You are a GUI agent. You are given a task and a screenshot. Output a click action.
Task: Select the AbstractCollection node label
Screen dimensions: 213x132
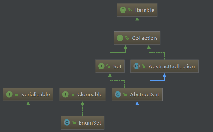pyautogui.click(x=171, y=66)
